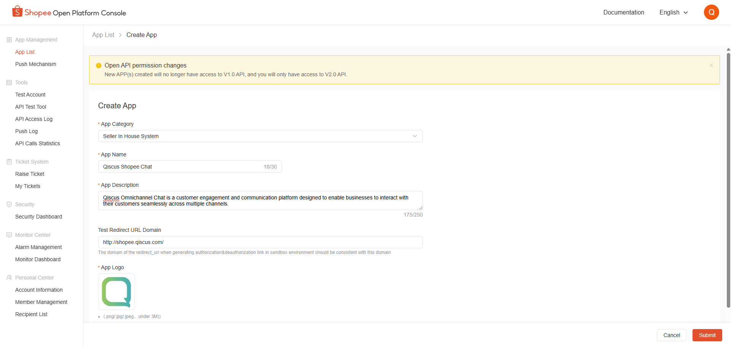Click the 18/30 character counter

[x=270, y=167]
